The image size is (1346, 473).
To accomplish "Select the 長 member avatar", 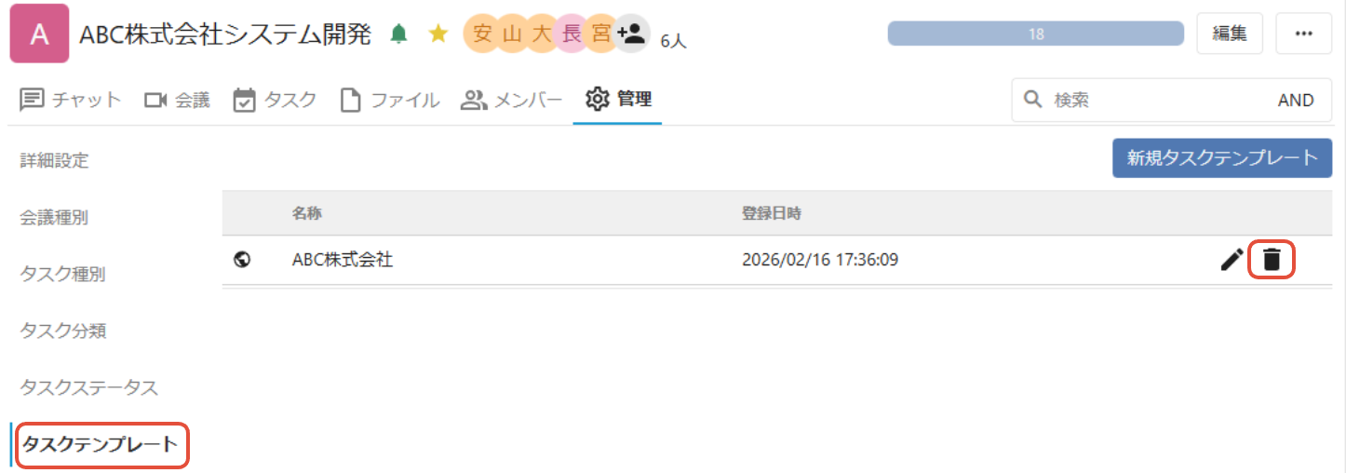I will tap(572, 34).
